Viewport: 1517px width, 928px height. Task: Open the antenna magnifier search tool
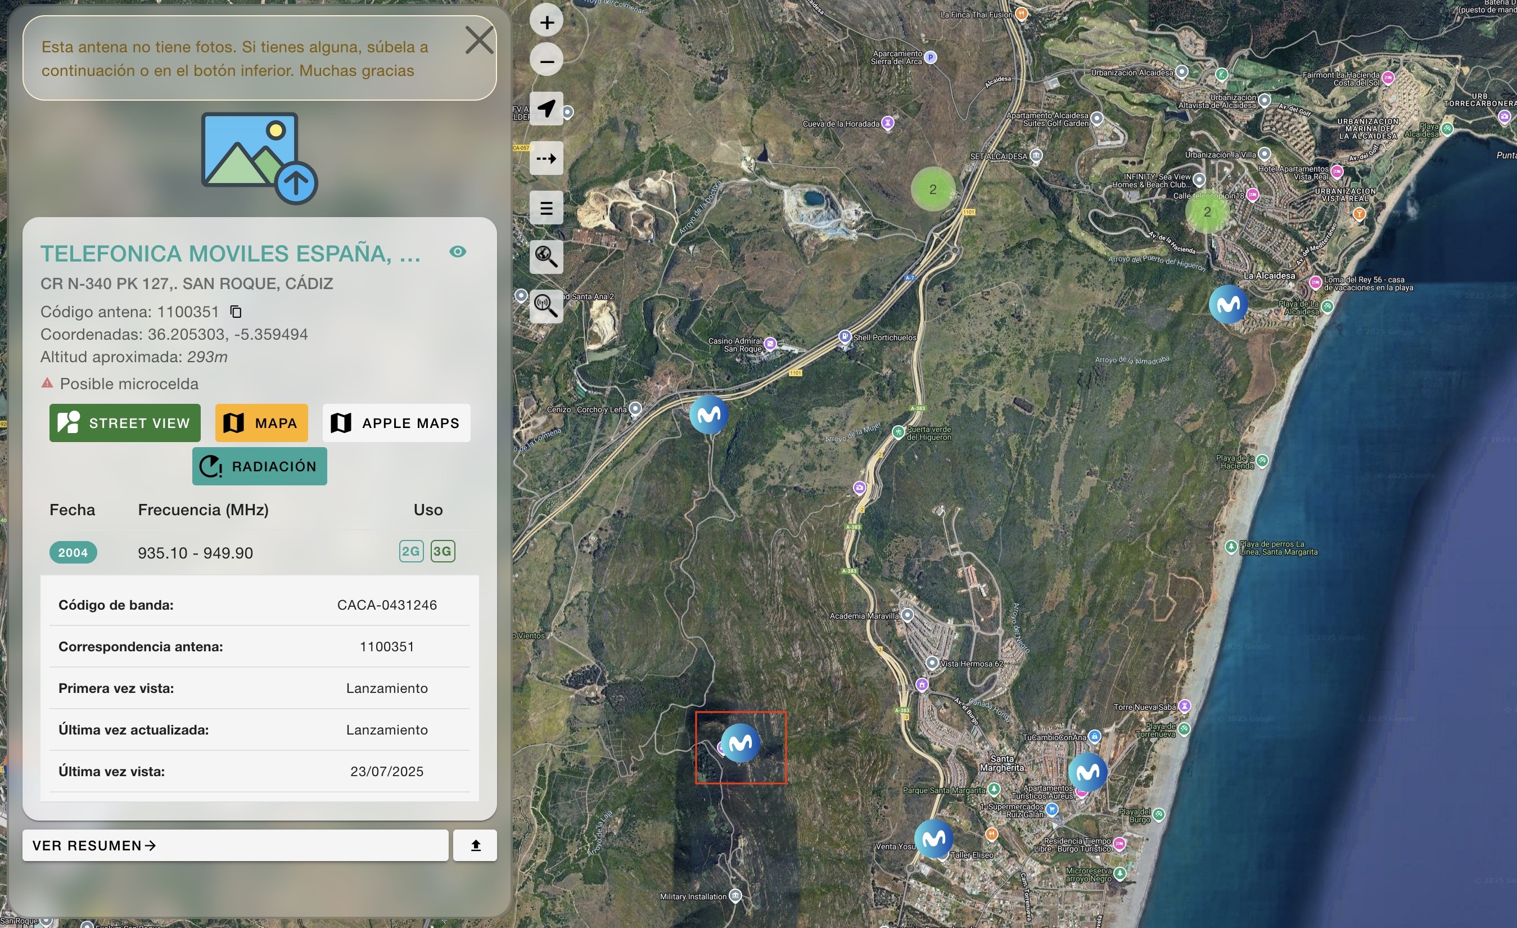point(546,306)
